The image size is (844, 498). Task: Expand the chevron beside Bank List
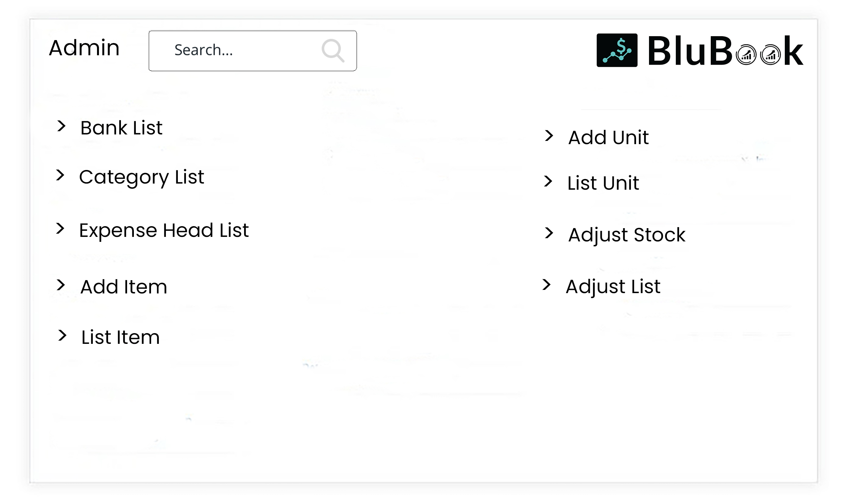(x=61, y=126)
